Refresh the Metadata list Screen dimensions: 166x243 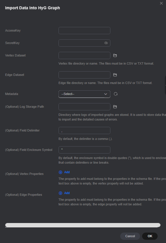[x=116, y=94]
